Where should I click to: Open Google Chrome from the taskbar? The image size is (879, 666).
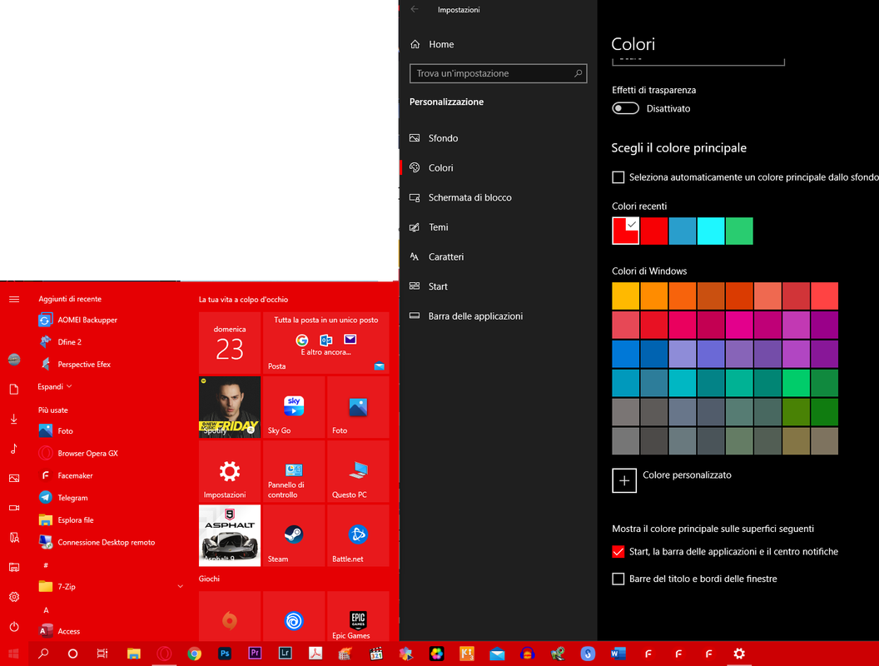195,654
